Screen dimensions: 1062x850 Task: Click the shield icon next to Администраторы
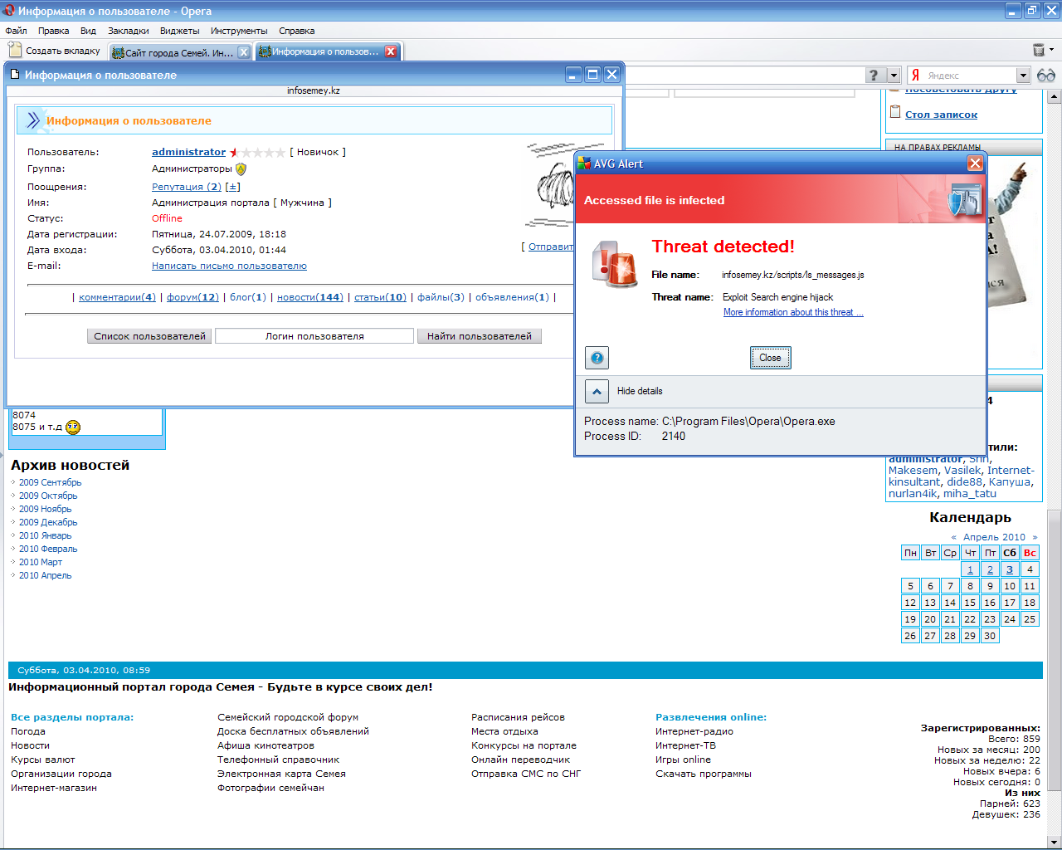pyautogui.click(x=241, y=169)
